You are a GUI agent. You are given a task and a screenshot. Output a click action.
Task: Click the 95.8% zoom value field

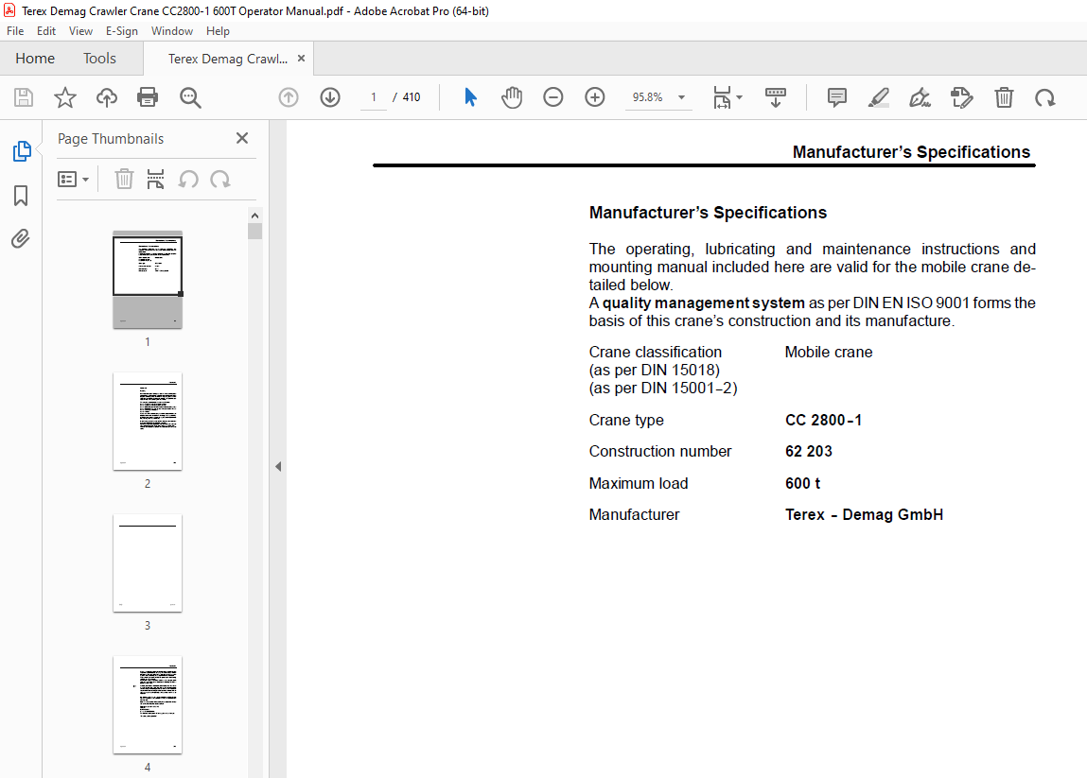coord(647,97)
